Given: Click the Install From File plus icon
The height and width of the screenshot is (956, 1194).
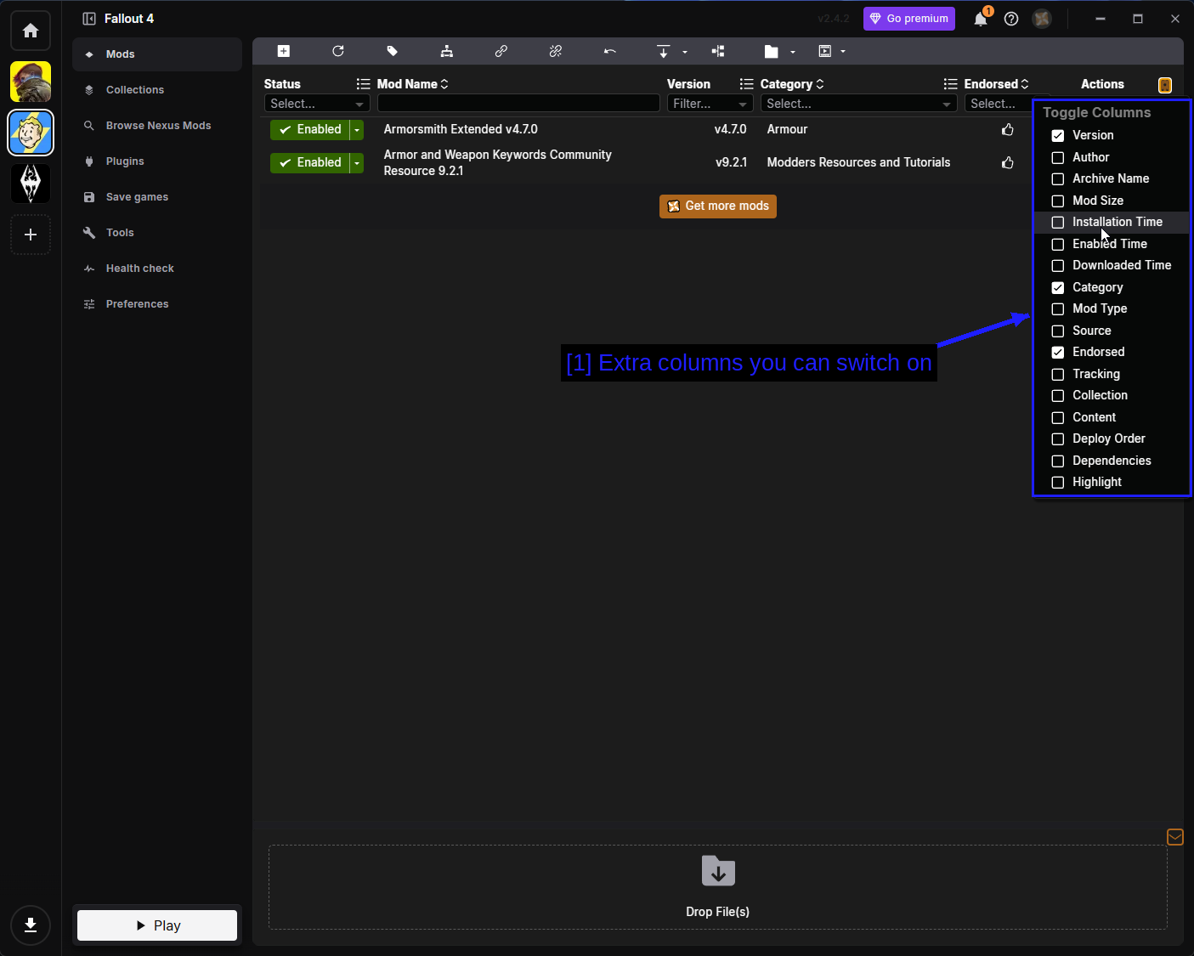Looking at the screenshot, I should 284,51.
